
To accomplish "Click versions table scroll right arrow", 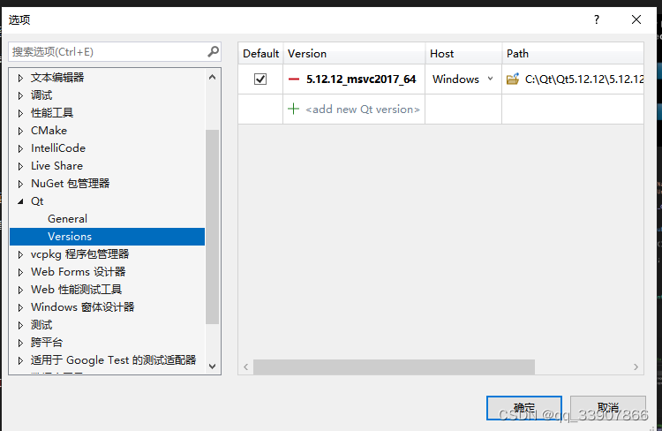I will coord(636,367).
